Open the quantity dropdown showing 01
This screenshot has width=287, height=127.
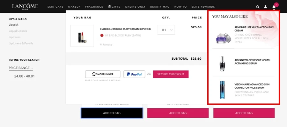pos(166,30)
